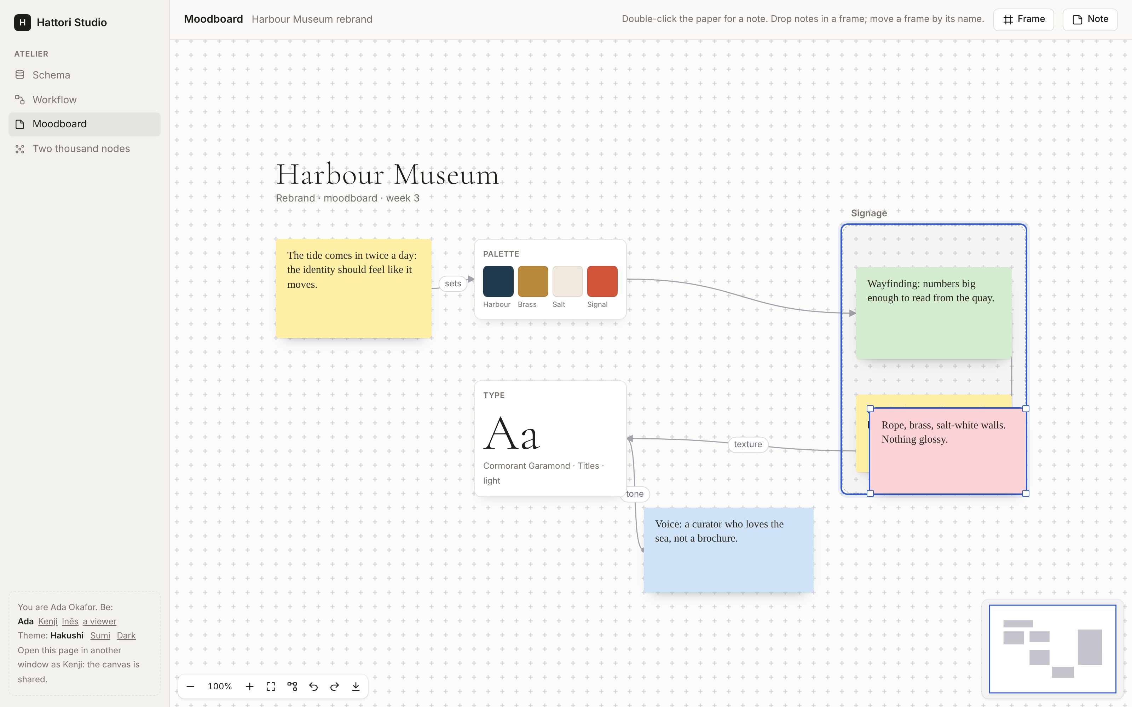The width and height of the screenshot is (1132, 707).
Task: Select the Type card with Aa sample
Action: point(550,438)
